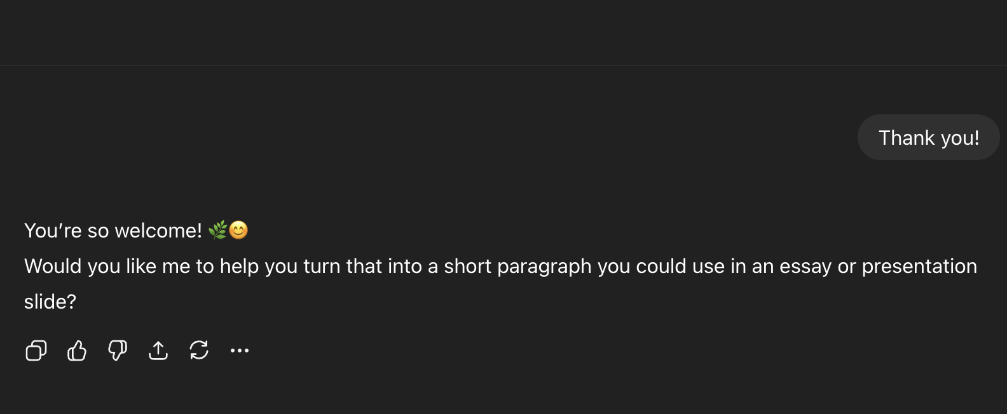Click the word "turn" in the response

point(322,266)
